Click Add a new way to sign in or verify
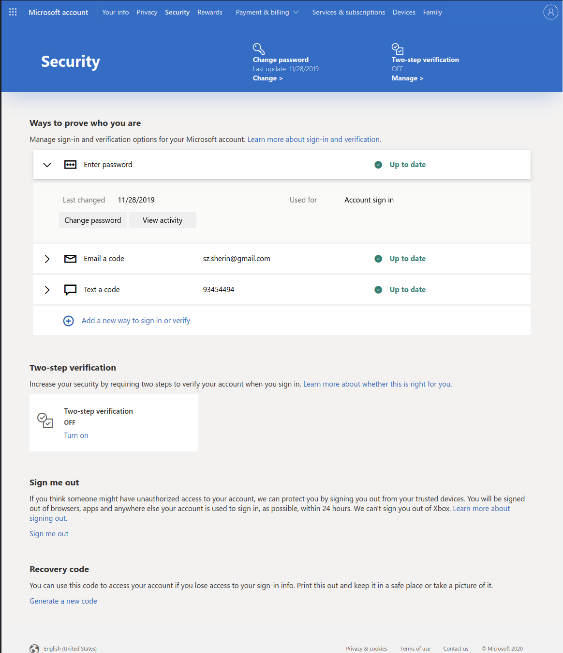 136,321
